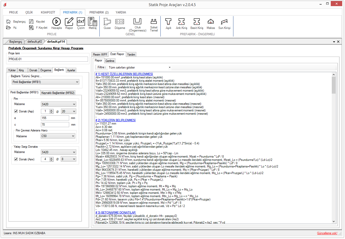Open document tab list arrow
This screenshot has width=345, height=239.
[334, 42]
